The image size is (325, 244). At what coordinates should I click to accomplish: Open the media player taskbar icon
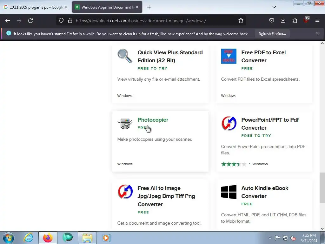click(107, 238)
